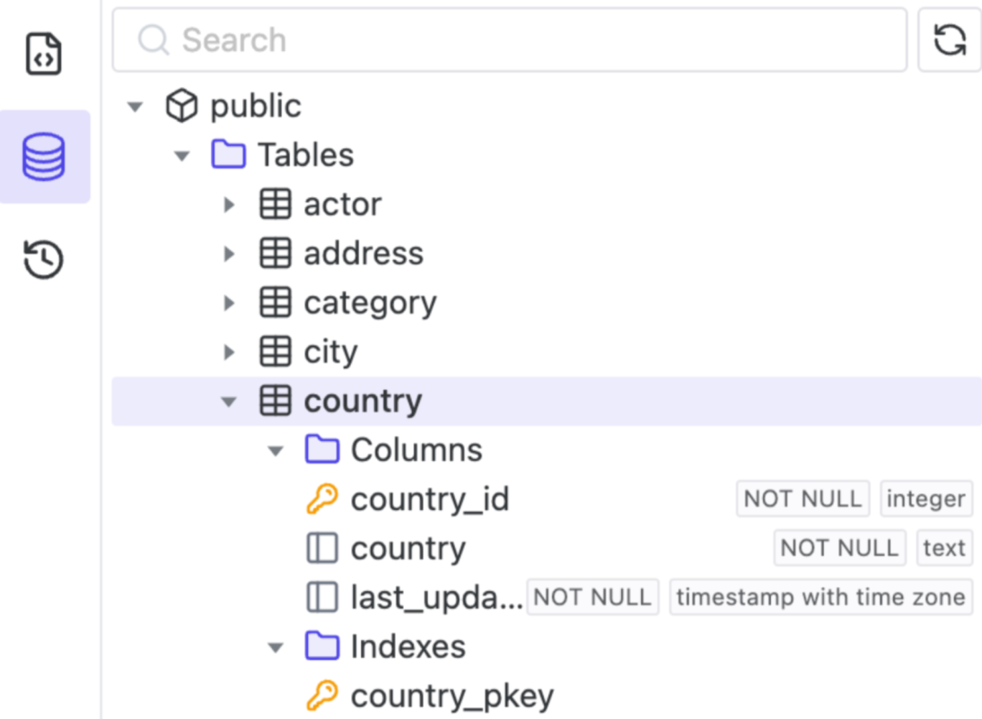Image resolution: width=982 pixels, height=719 pixels.
Task: Focus the Search input field
Action: tap(510, 40)
